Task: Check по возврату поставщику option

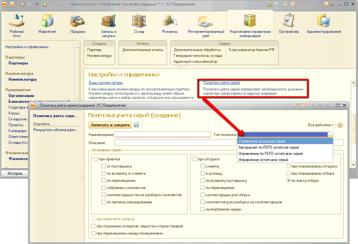Action: coord(202,180)
